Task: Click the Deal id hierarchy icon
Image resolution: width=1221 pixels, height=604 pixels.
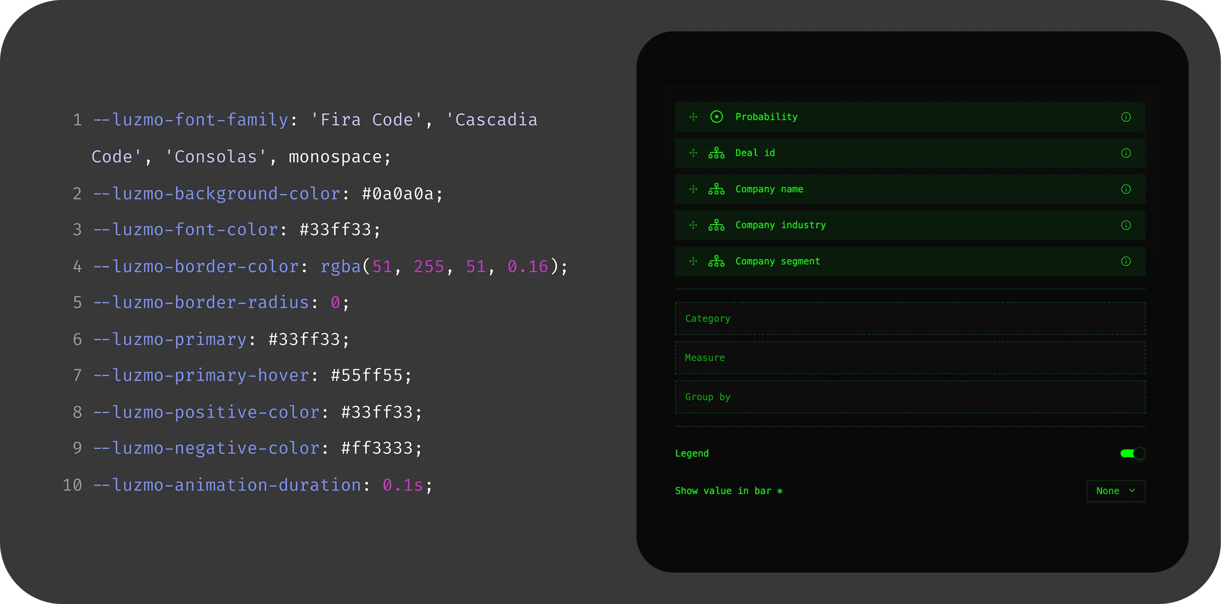Action: coord(716,153)
